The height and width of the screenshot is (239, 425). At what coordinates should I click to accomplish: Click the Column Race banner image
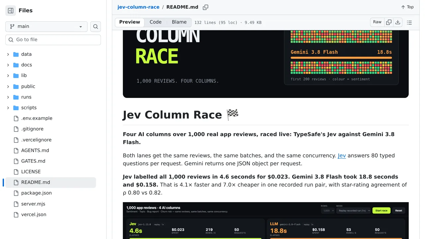point(266,64)
